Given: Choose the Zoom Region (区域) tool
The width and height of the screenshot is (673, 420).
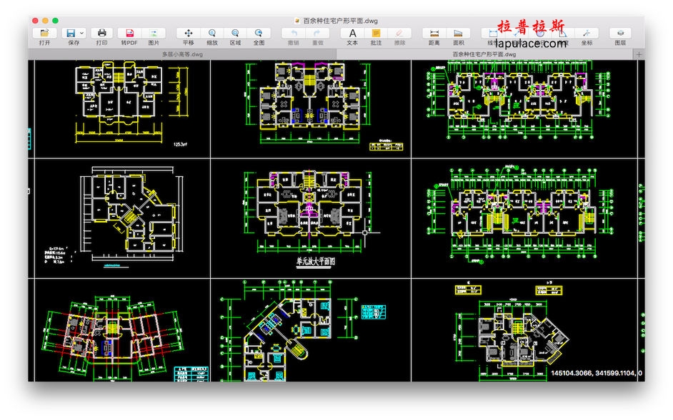Looking at the screenshot, I should click(235, 33).
